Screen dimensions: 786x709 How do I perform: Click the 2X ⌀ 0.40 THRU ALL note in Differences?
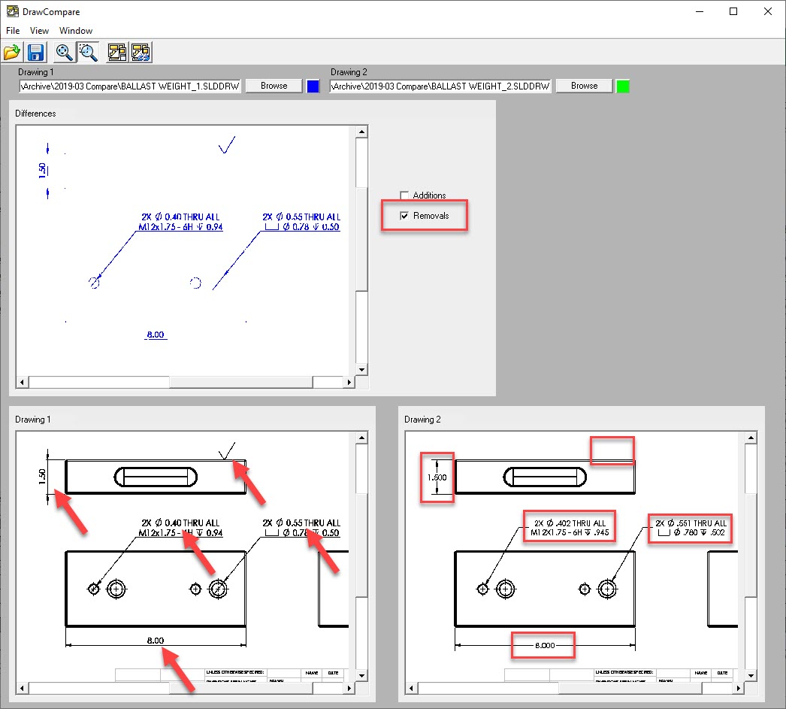[180, 217]
